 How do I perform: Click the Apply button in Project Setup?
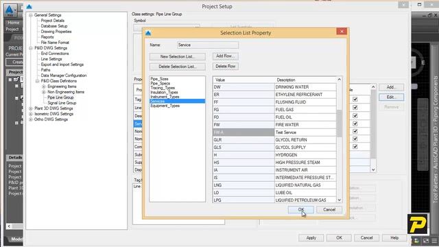click(311, 238)
